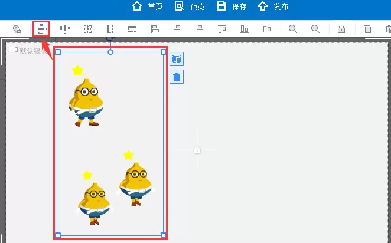Select the bottom-right gourd character
This screenshot has width=391, height=243.
[136, 178]
